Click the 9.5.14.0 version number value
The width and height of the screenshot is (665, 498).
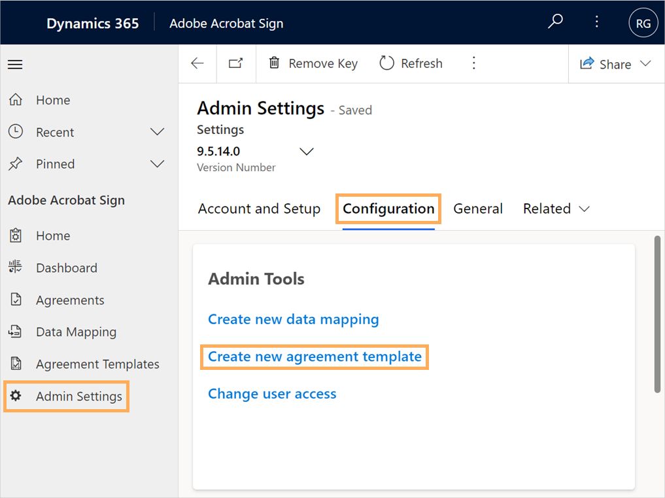(x=218, y=152)
